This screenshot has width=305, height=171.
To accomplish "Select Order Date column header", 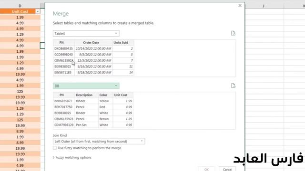I will (x=93, y=43).
